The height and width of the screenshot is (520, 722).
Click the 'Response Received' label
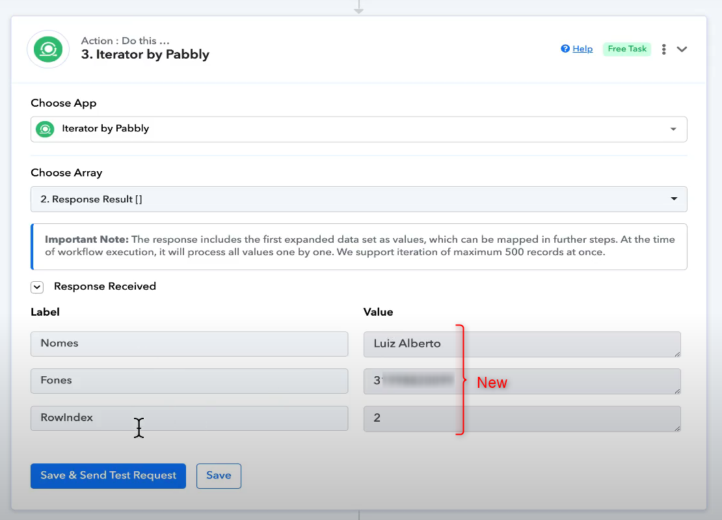pos(105,286)
